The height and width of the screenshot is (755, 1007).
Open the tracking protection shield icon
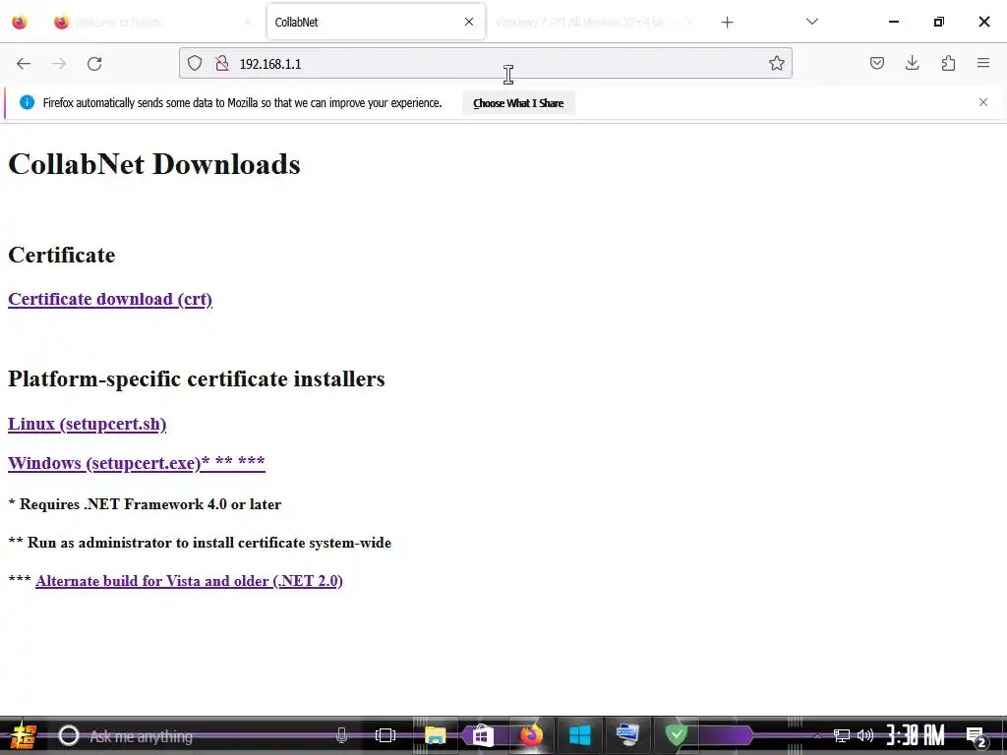pyautogui.click(x=195, y=63)
